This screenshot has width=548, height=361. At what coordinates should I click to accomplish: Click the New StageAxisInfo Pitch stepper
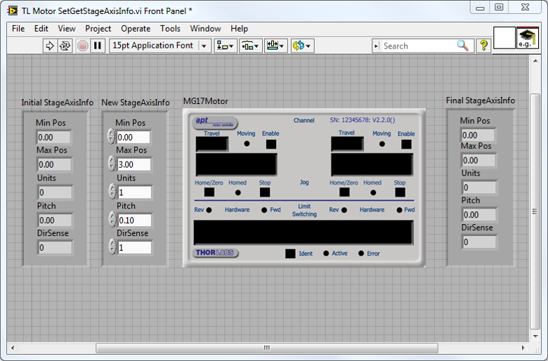tap(112, 219)
